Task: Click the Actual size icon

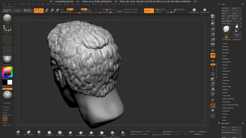Action: (213, 34)
